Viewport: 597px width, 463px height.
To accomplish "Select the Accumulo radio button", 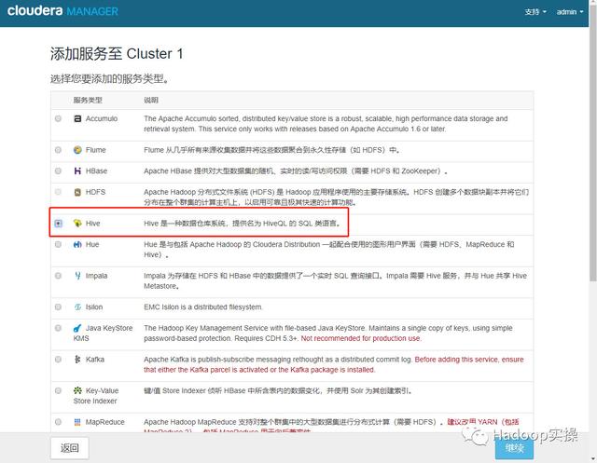I will (58, 118).
